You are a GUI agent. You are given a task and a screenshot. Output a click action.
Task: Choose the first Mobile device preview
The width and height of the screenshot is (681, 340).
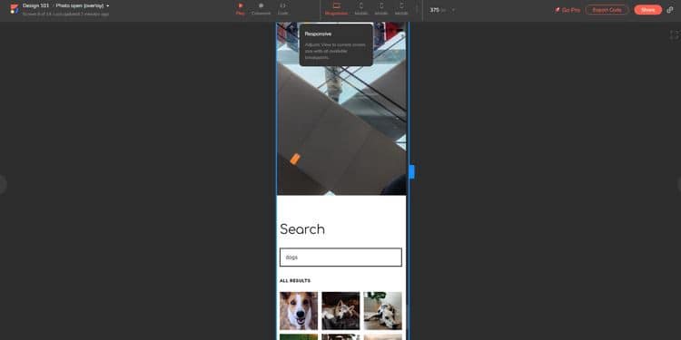[360, 9]
